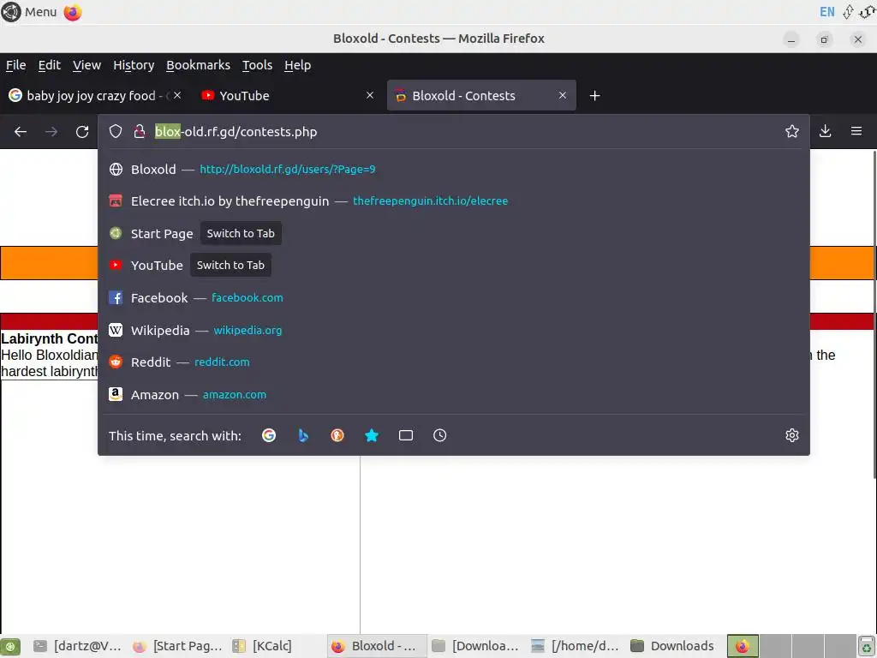Close the baby joy joy tab
877x658 pixels.
177,96
